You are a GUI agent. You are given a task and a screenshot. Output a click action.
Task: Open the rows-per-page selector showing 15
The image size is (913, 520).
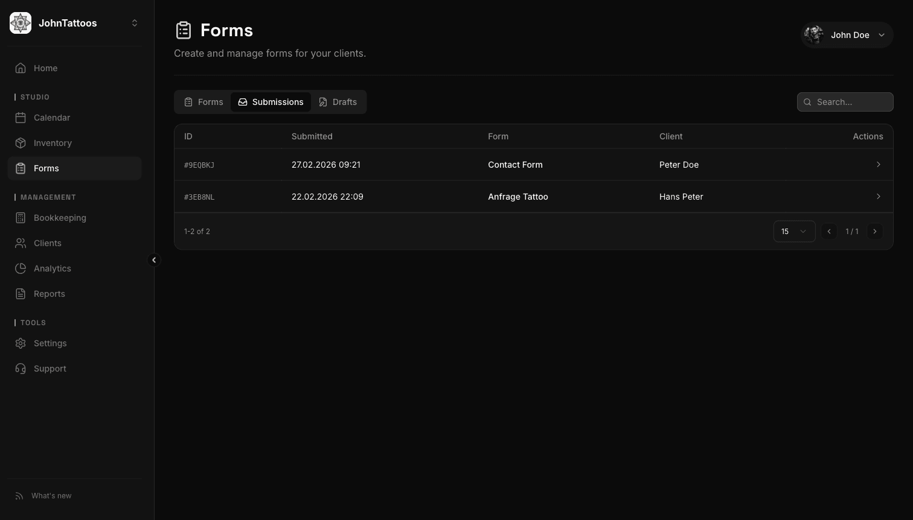[x=794, y=231]
